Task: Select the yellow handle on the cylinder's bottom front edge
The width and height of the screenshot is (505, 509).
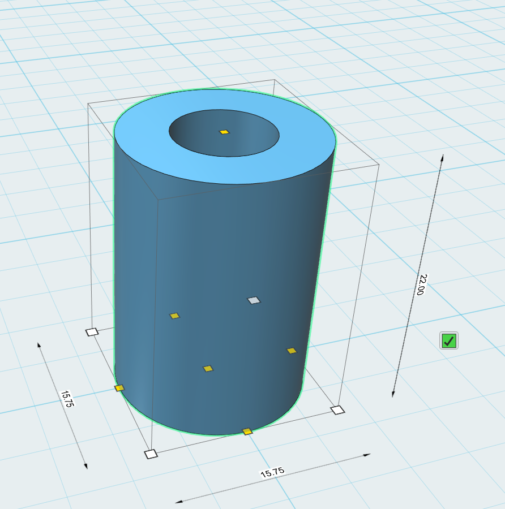Action: point(247,432)
